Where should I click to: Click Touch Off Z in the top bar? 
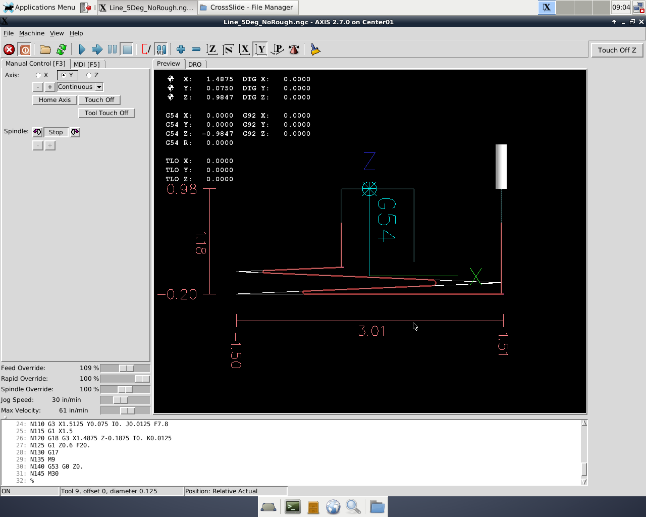pyautogui.click(x=617, y=50)
